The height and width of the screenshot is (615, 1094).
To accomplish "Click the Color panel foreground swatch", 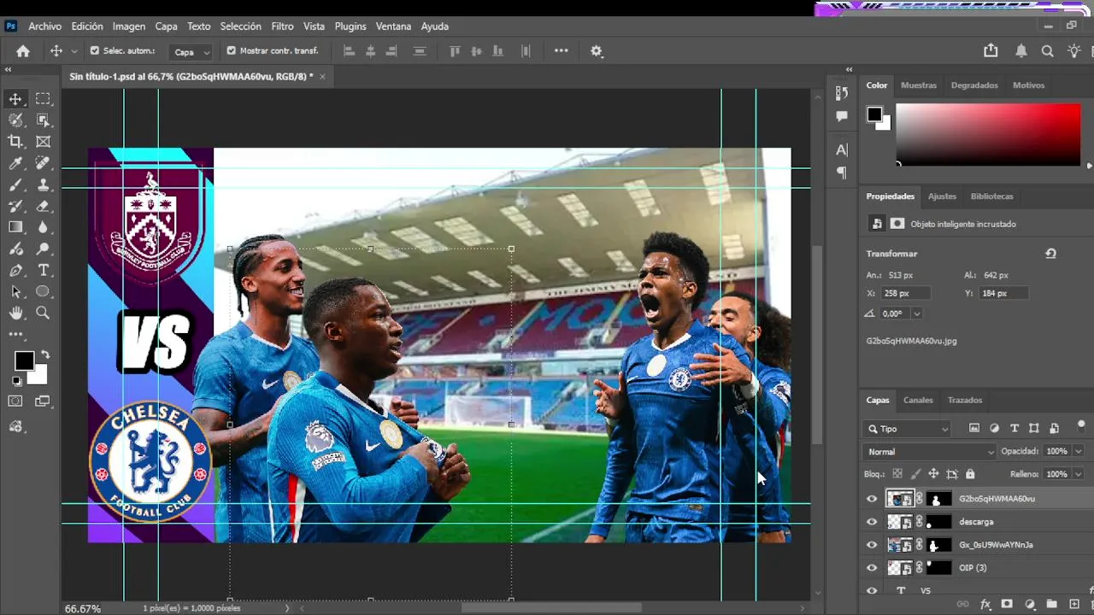I will click(x=874, y=114).
